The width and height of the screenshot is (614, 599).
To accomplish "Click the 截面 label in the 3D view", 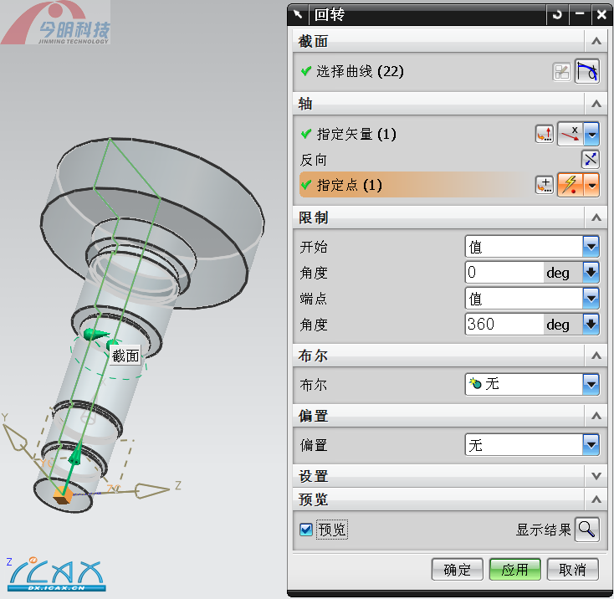I will point(125,356).
